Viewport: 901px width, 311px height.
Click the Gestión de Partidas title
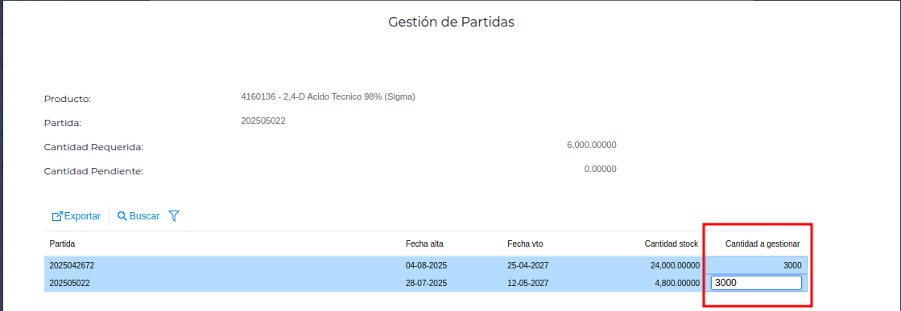451,22
